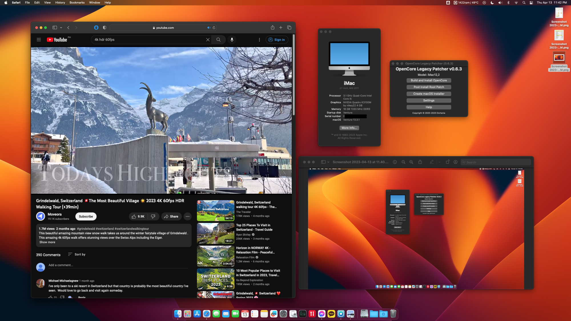The width and height of the screenshot is (571, 321).
Task: Expand highlight color dropdown in Preview
Action: coord(439,162)
